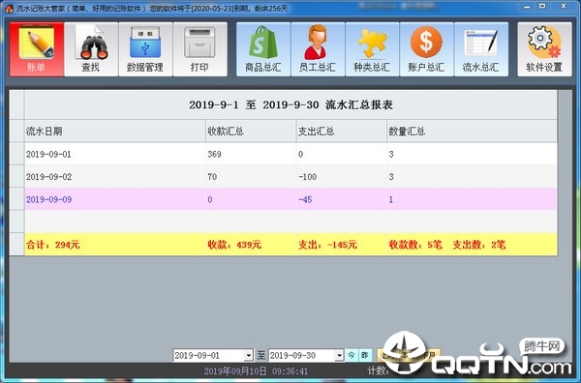The image size is (581, 383).
Task: Open the 流水总汇 transaction summary
Action: pos(481,49)
